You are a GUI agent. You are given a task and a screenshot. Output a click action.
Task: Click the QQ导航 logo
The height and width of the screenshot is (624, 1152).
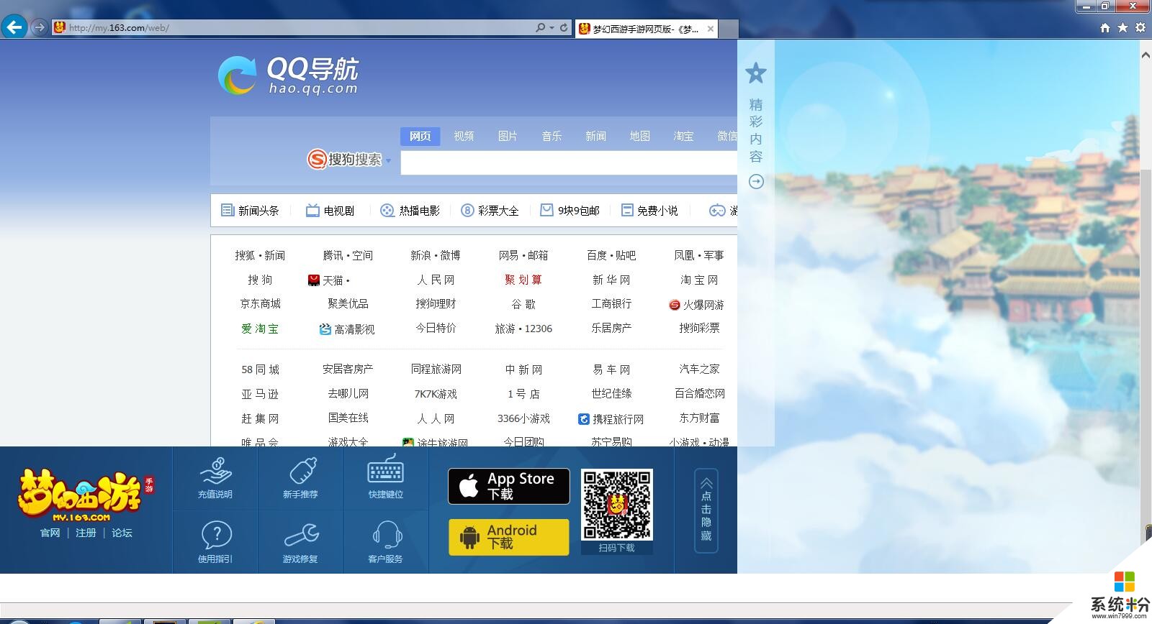coord(288,75)
